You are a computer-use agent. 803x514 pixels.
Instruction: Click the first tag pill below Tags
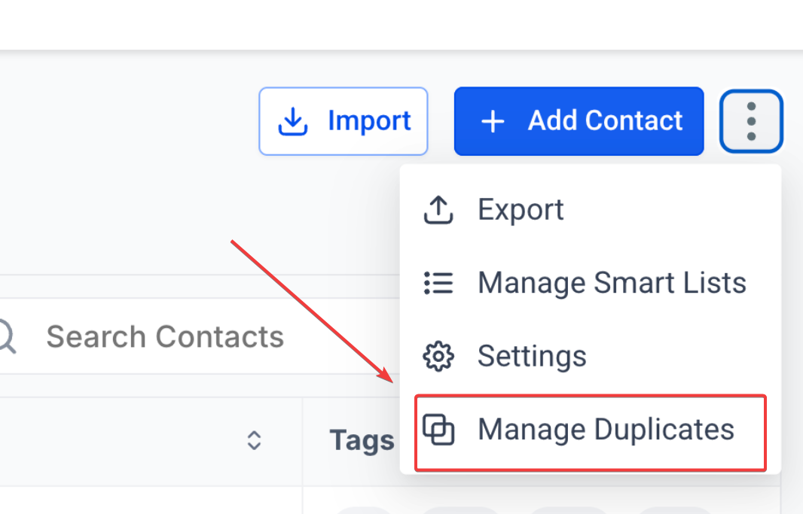click(360, 509)
